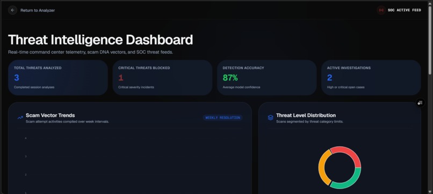Click the red SOC broadcast signal icon
433x194 pixels.
pyautogui.click(x=381, y=10)
